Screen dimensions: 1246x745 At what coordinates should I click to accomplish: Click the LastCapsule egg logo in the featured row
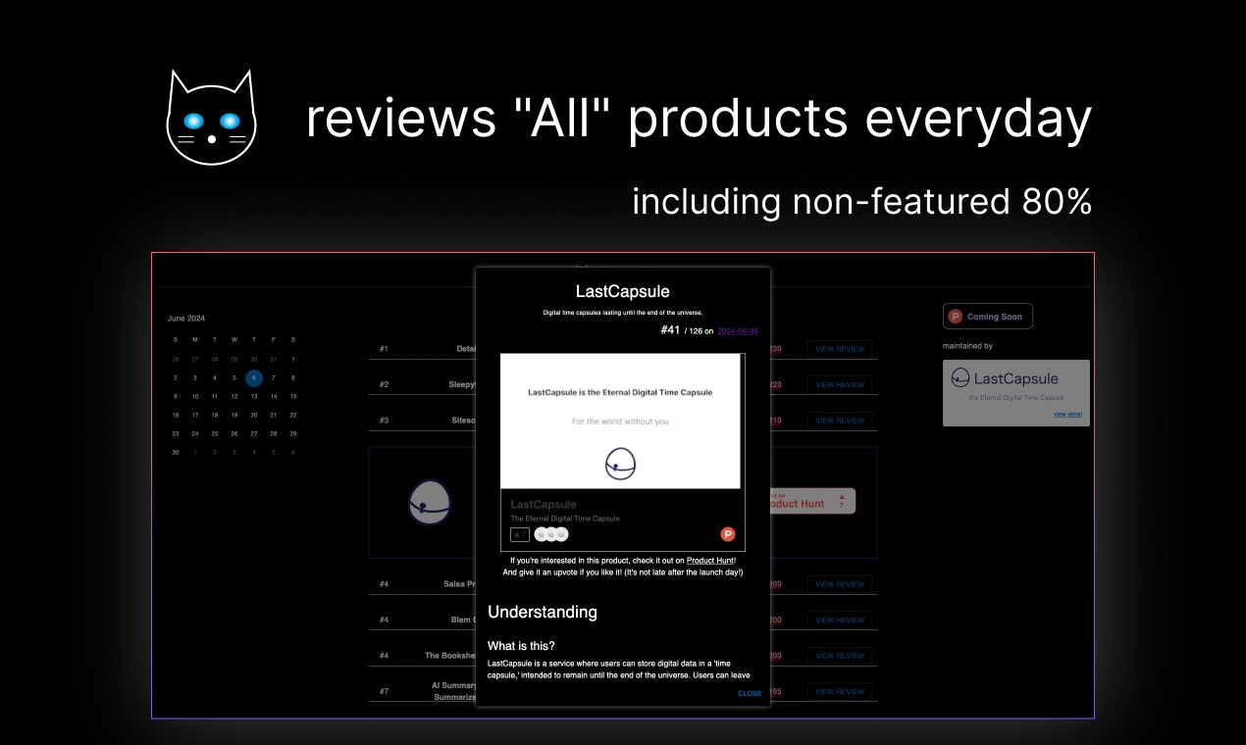[430, 503]
